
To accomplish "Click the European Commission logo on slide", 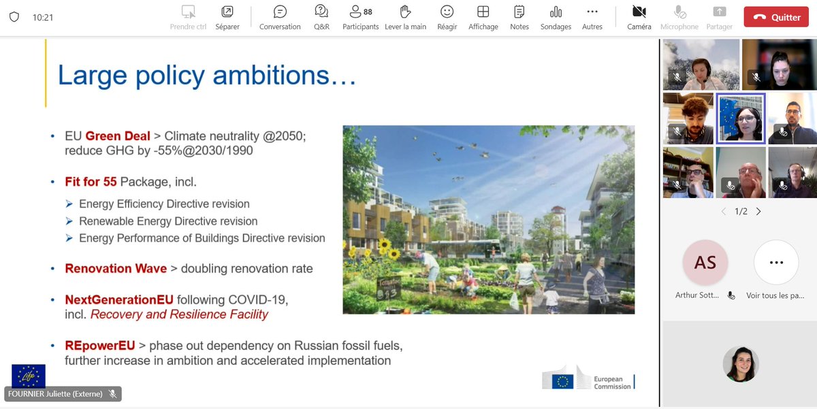I will (x=588, y=378).
